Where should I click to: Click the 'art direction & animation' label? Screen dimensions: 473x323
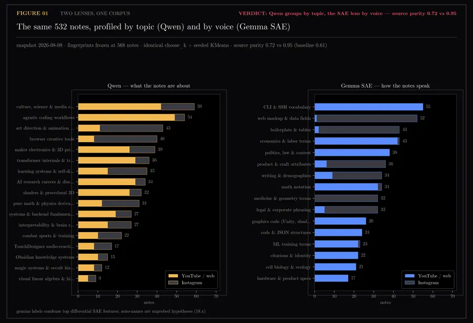(45, 128)
